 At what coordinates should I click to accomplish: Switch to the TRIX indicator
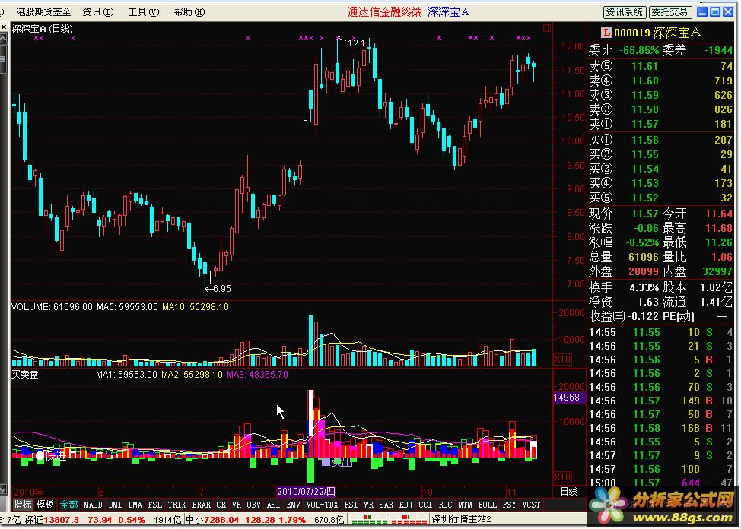point(177,505)
